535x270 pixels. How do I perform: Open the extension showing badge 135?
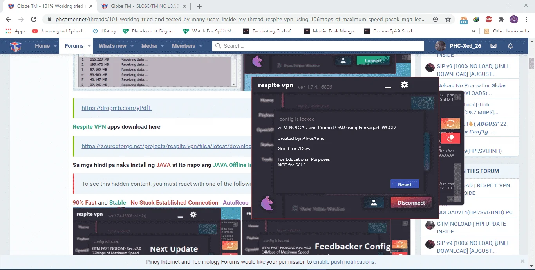click(x=464, y=20)
